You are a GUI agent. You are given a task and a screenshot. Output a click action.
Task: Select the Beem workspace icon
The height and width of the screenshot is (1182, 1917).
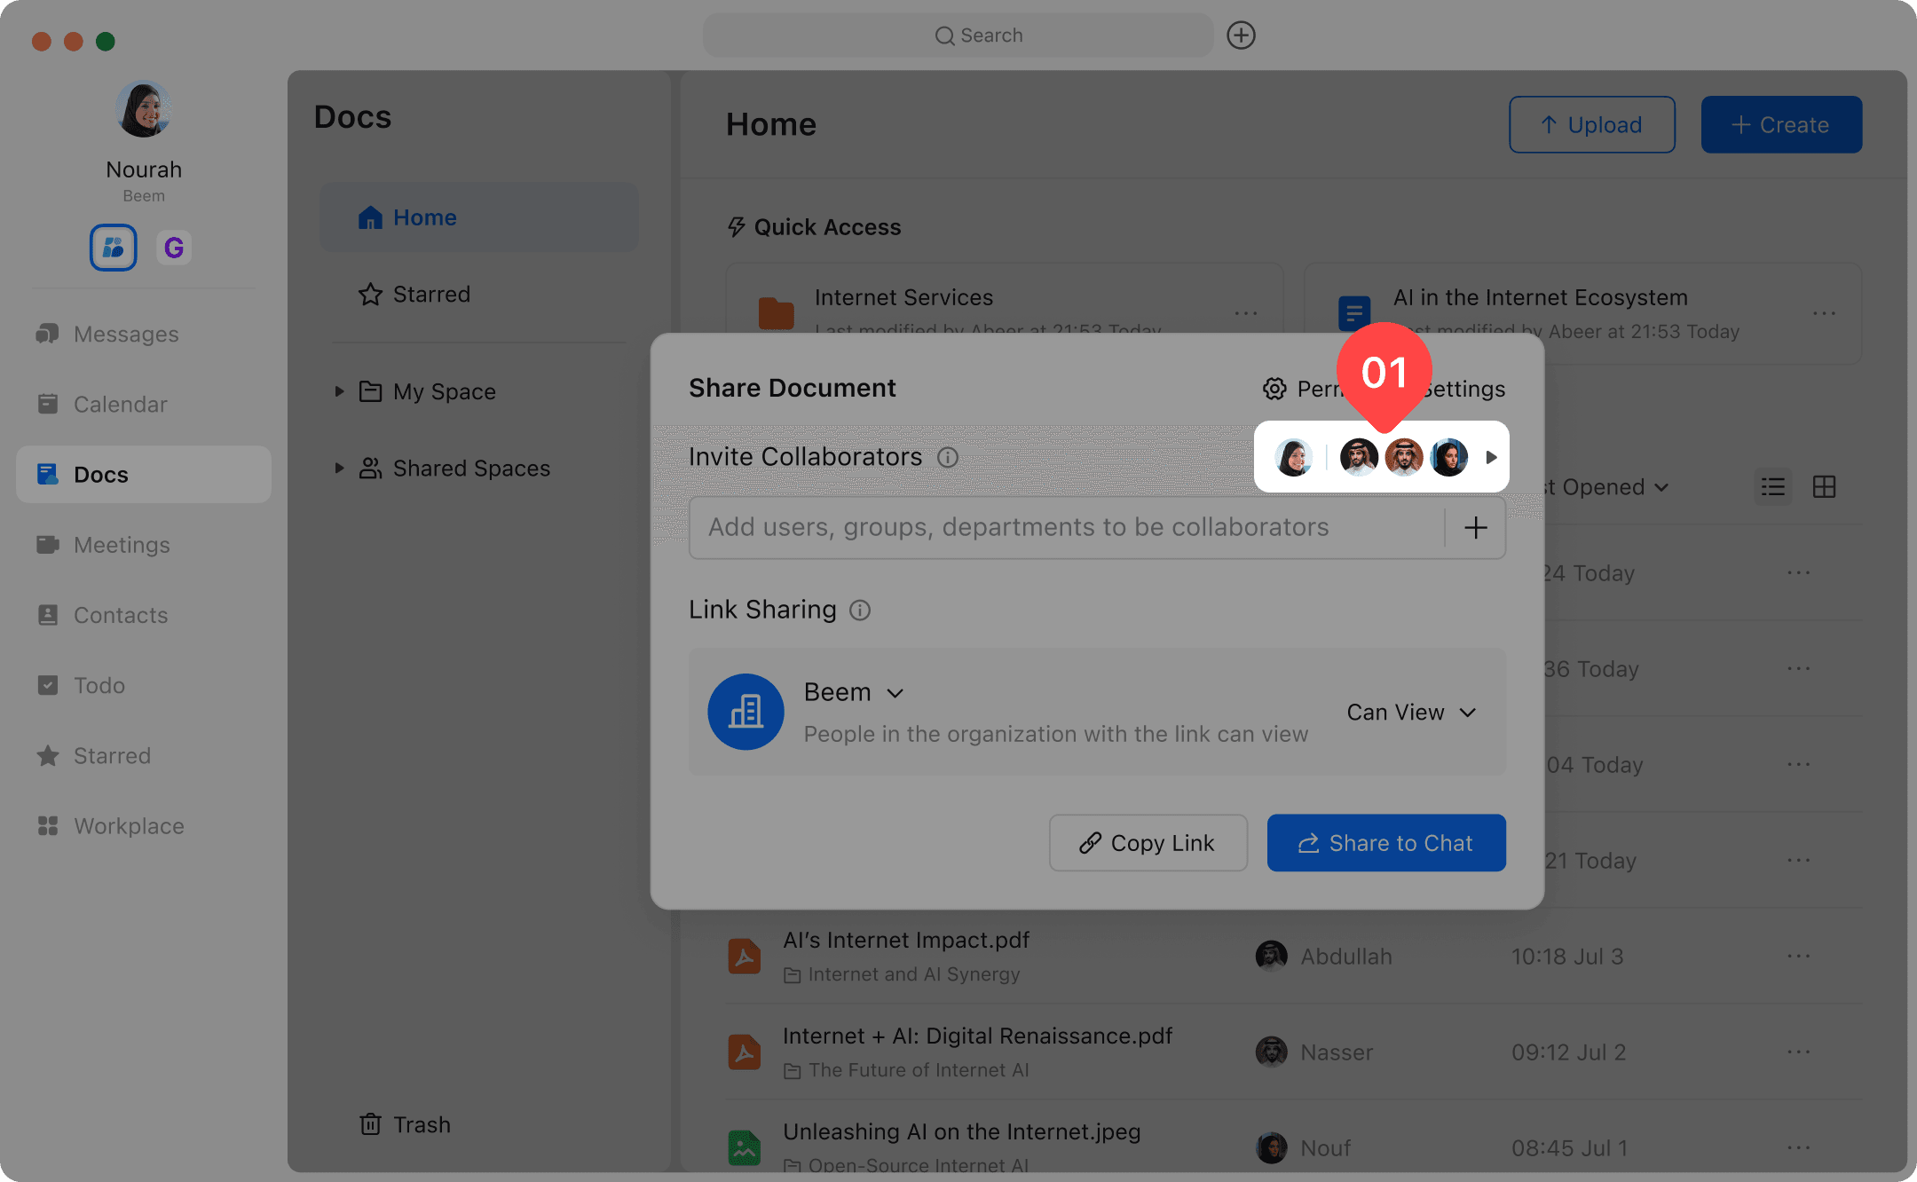[114, 248]
